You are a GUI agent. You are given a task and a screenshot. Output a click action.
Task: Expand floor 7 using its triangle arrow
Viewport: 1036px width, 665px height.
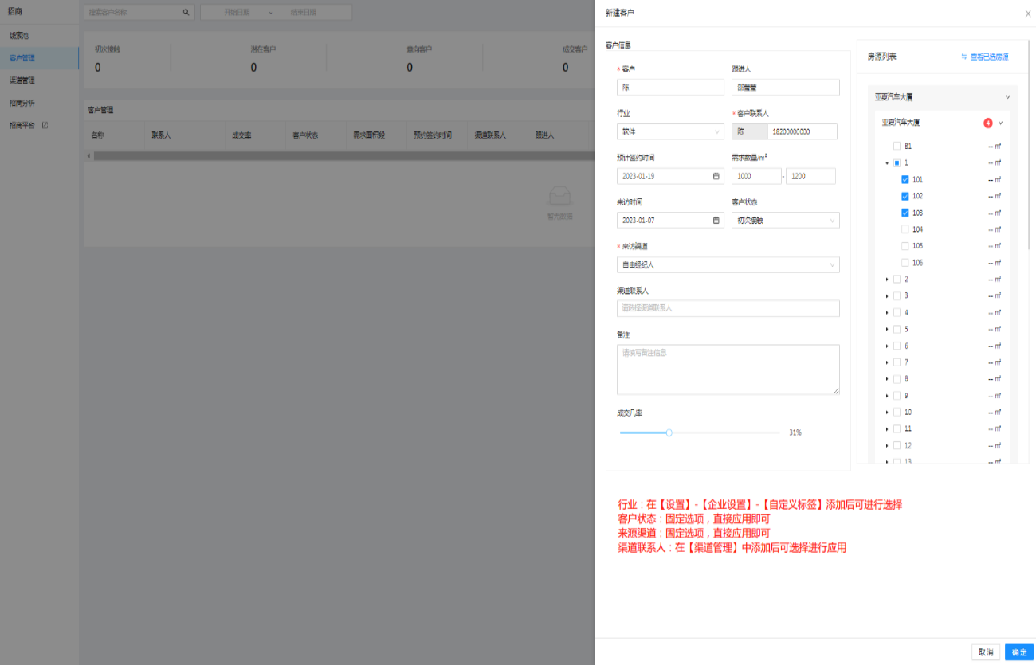pyautogui.click(x=887, y=362)
